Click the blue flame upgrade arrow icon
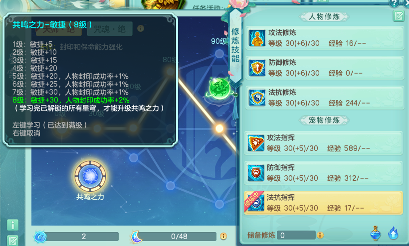The height and width of the screenshot is (246, 409). coord(393,233)
